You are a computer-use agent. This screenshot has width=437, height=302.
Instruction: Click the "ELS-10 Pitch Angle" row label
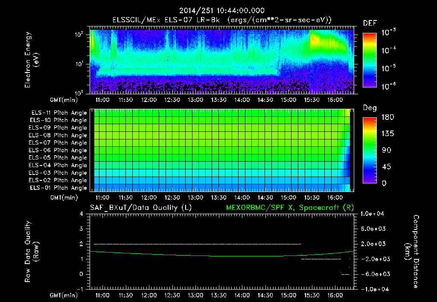tap(58, 120)
